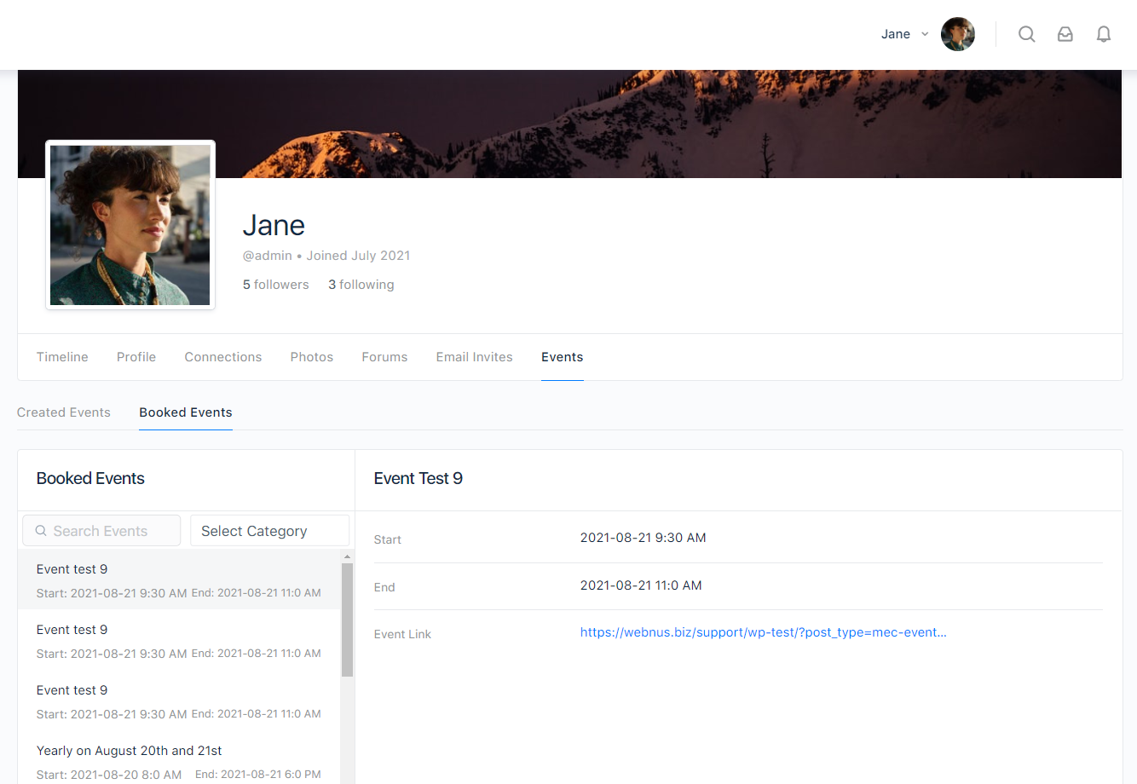The height and width of the screenshot is (784, 1137).
Task: Click the magnifier icon in Search Events
Action: (41, 531)
